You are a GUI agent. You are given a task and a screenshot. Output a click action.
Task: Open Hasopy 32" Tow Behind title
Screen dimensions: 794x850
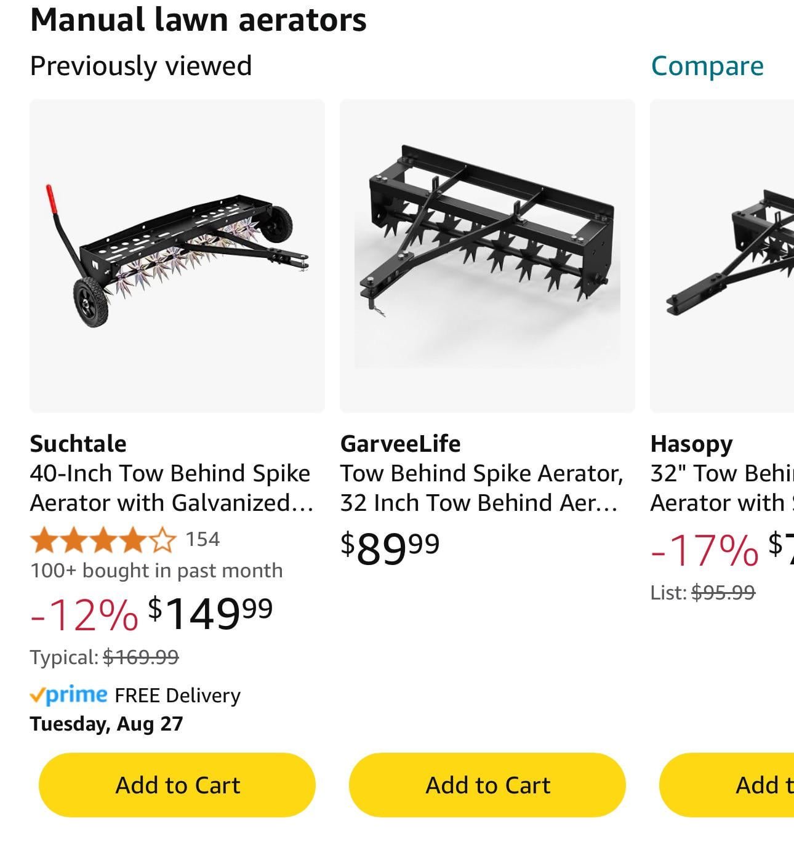721,488
